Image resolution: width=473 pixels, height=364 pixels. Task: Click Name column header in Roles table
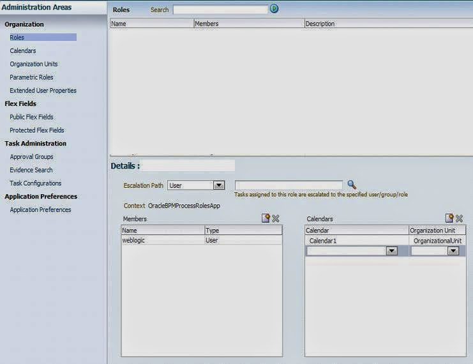coord(152,24)
